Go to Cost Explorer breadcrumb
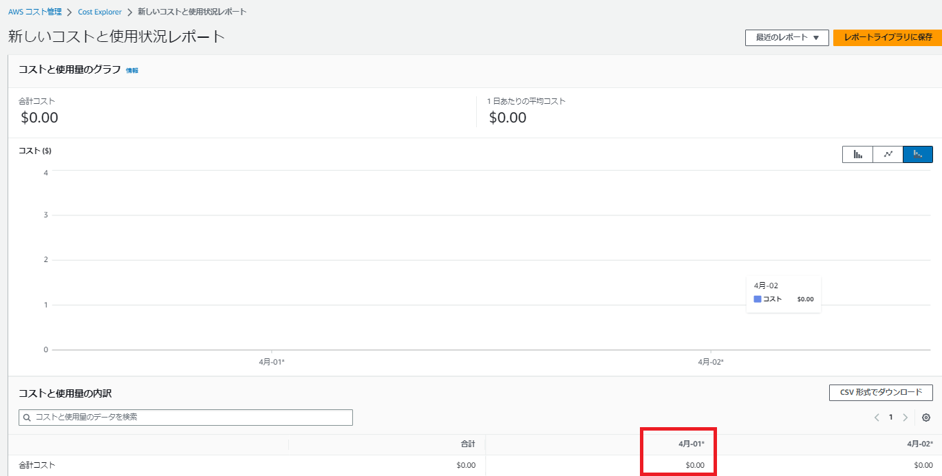The image size is (942, 476). [x=100, y=12]
